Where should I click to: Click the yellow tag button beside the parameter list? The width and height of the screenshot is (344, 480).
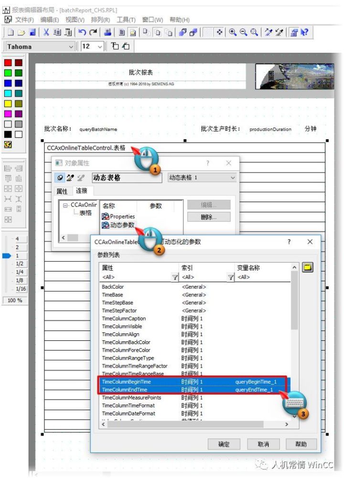tap(308, 267)
